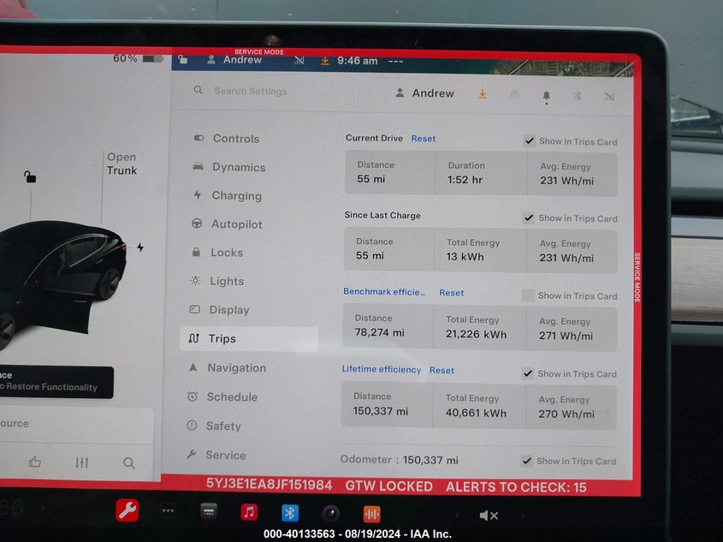Open the camera app in dock
Screen dimensions: 723x542
(330, 514)
